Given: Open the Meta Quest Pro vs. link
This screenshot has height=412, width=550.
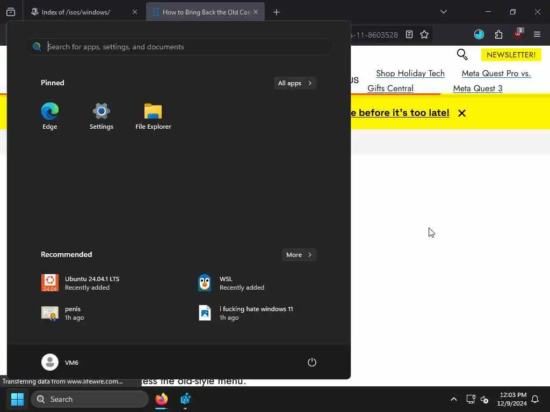Looking at the screenshot, I should tap(496, 73).
